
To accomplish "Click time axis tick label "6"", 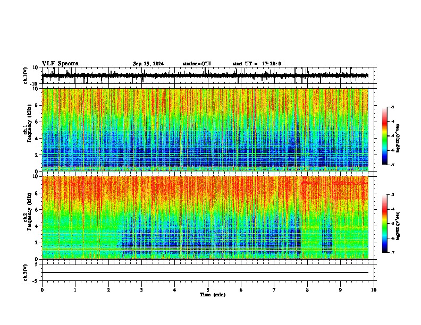I will click(x=241, y=290).
